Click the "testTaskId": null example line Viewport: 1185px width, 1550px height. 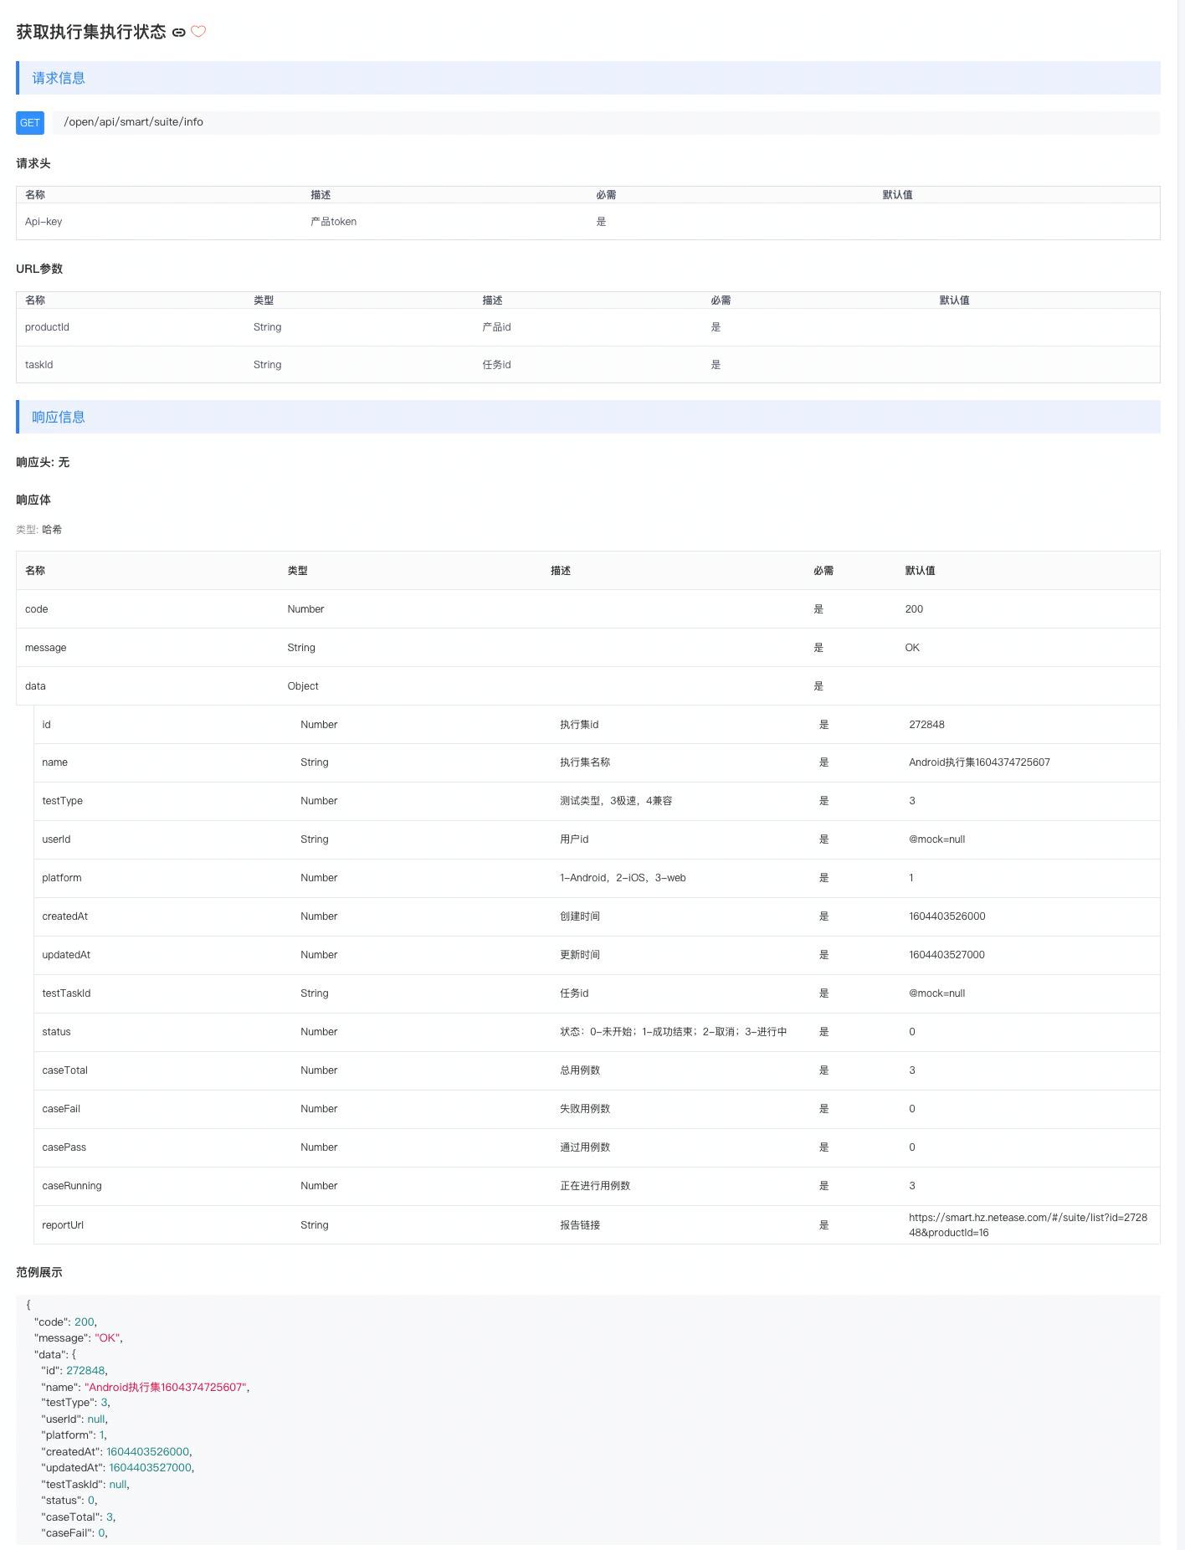pos(85,1484)
